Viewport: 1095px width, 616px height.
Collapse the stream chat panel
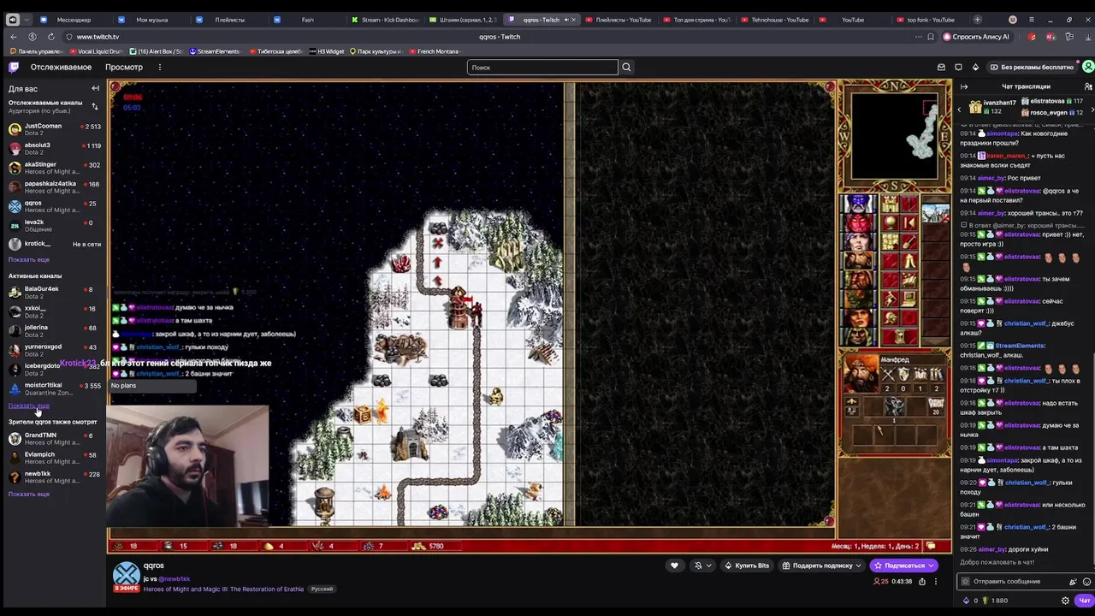[964, 86]
